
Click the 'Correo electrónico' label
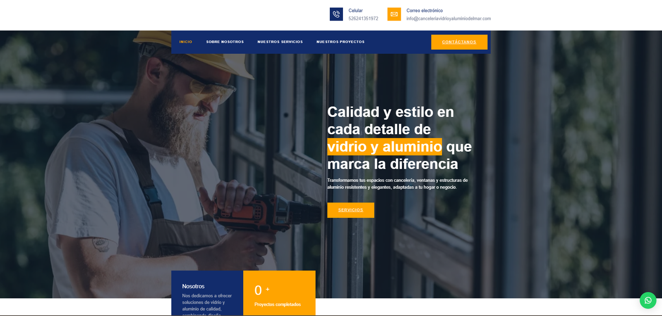[425, 11]
